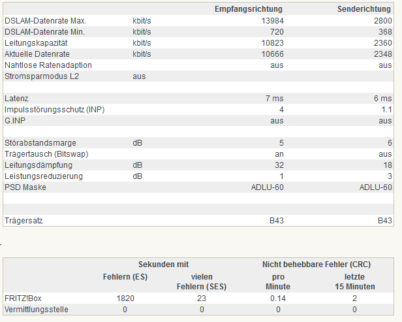Click the Störabstandsmarge row label
Image resolution: width=402 pixels, height=322 pixels.
pyautogui.click(x=40, y=143)
